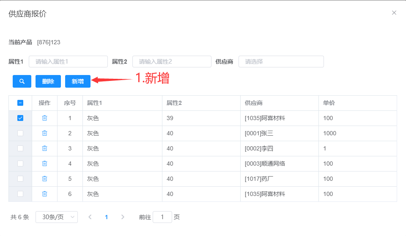Remove row 3 李四 via trash icon

[x=44, y=148]
